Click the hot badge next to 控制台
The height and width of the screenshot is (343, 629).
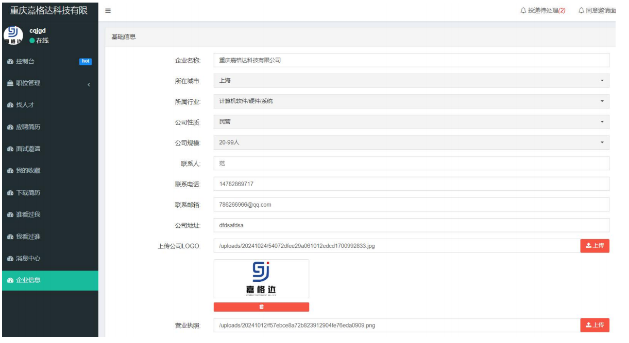pos(86,62)
